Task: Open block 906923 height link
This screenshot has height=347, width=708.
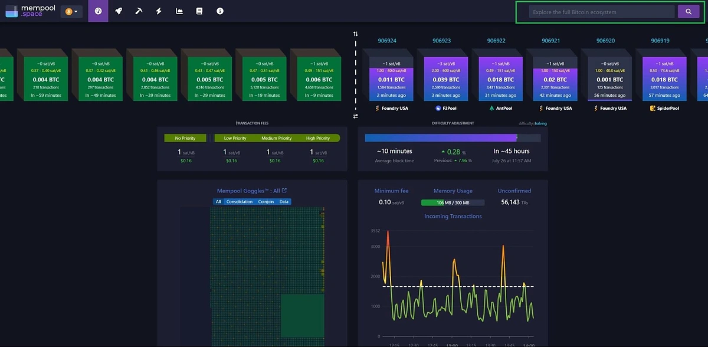Action: [x=441, y=41]
